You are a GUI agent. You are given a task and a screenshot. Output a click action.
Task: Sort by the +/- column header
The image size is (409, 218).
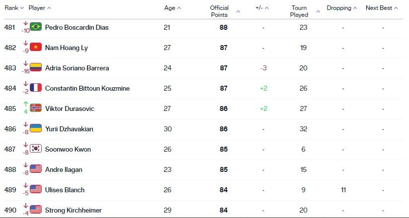(262, 8)
